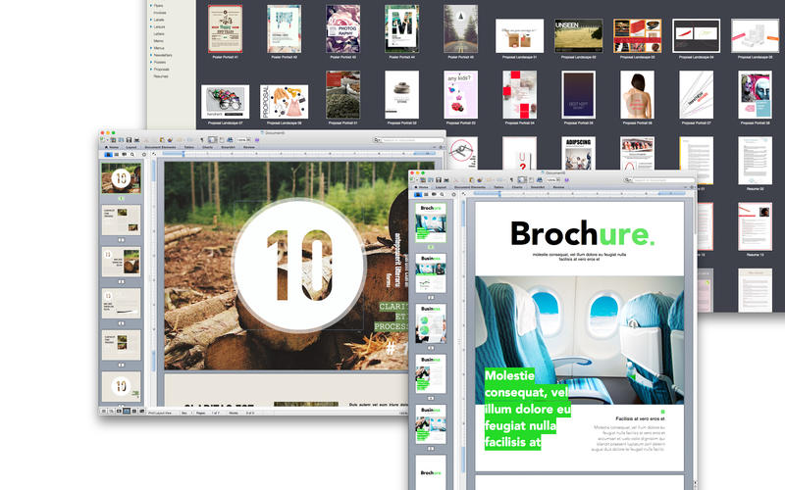Click sidebar gear icon in Brochure window

click(453, 194)
